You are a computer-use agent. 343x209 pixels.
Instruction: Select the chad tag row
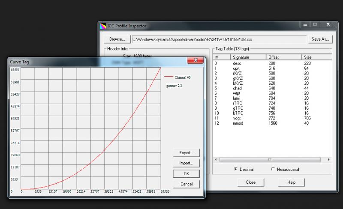272,88
